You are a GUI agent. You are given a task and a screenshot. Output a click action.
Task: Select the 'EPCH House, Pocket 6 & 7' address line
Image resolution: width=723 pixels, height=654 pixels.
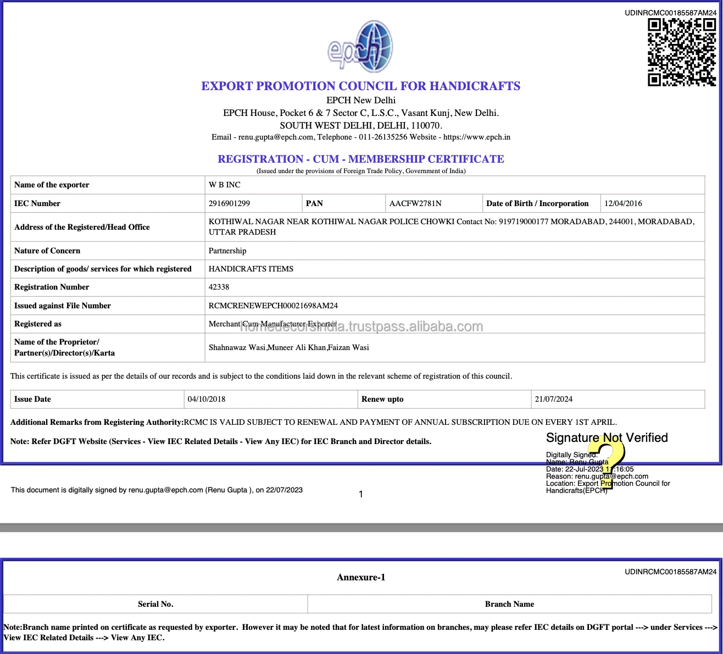pyautogui.click(x=361, y=113)
